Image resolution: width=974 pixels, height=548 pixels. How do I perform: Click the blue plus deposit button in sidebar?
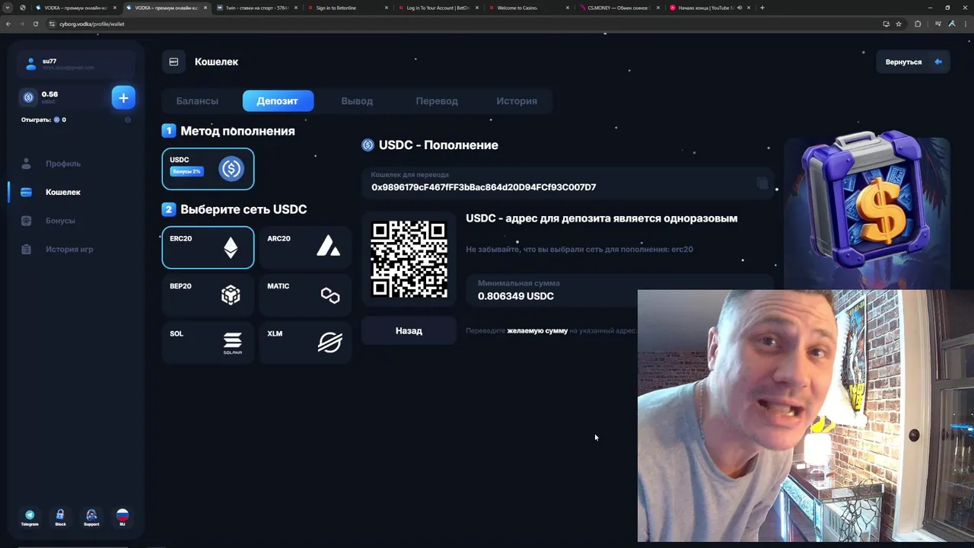point(123,97)
